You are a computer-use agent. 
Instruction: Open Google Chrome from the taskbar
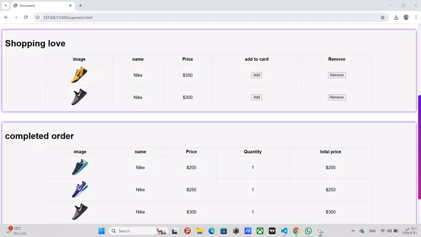pos(296,231)
